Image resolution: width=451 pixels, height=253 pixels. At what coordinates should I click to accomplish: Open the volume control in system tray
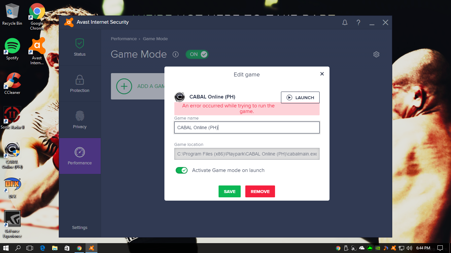409,248
